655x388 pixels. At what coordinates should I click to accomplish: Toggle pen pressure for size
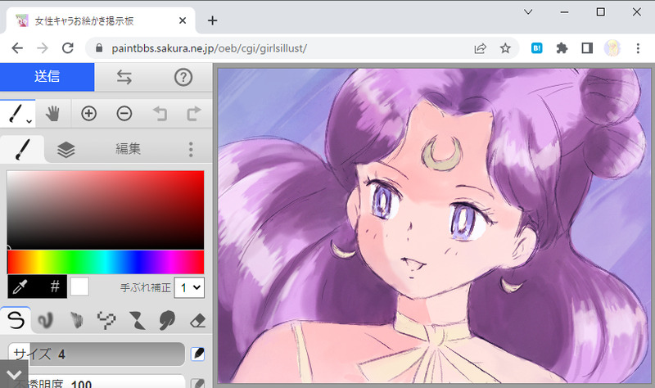pyautogui.click(x=197, y=354)
